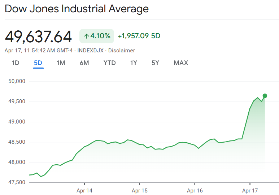Click the 50,000 y-axis label
279x195 pixels.
tap(16, 81)
